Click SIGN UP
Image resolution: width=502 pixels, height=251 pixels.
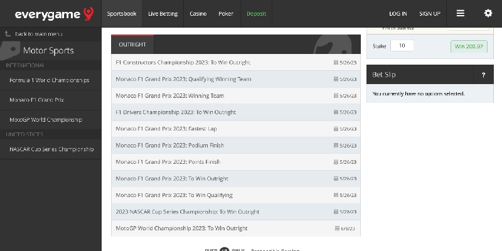point(430,13)
